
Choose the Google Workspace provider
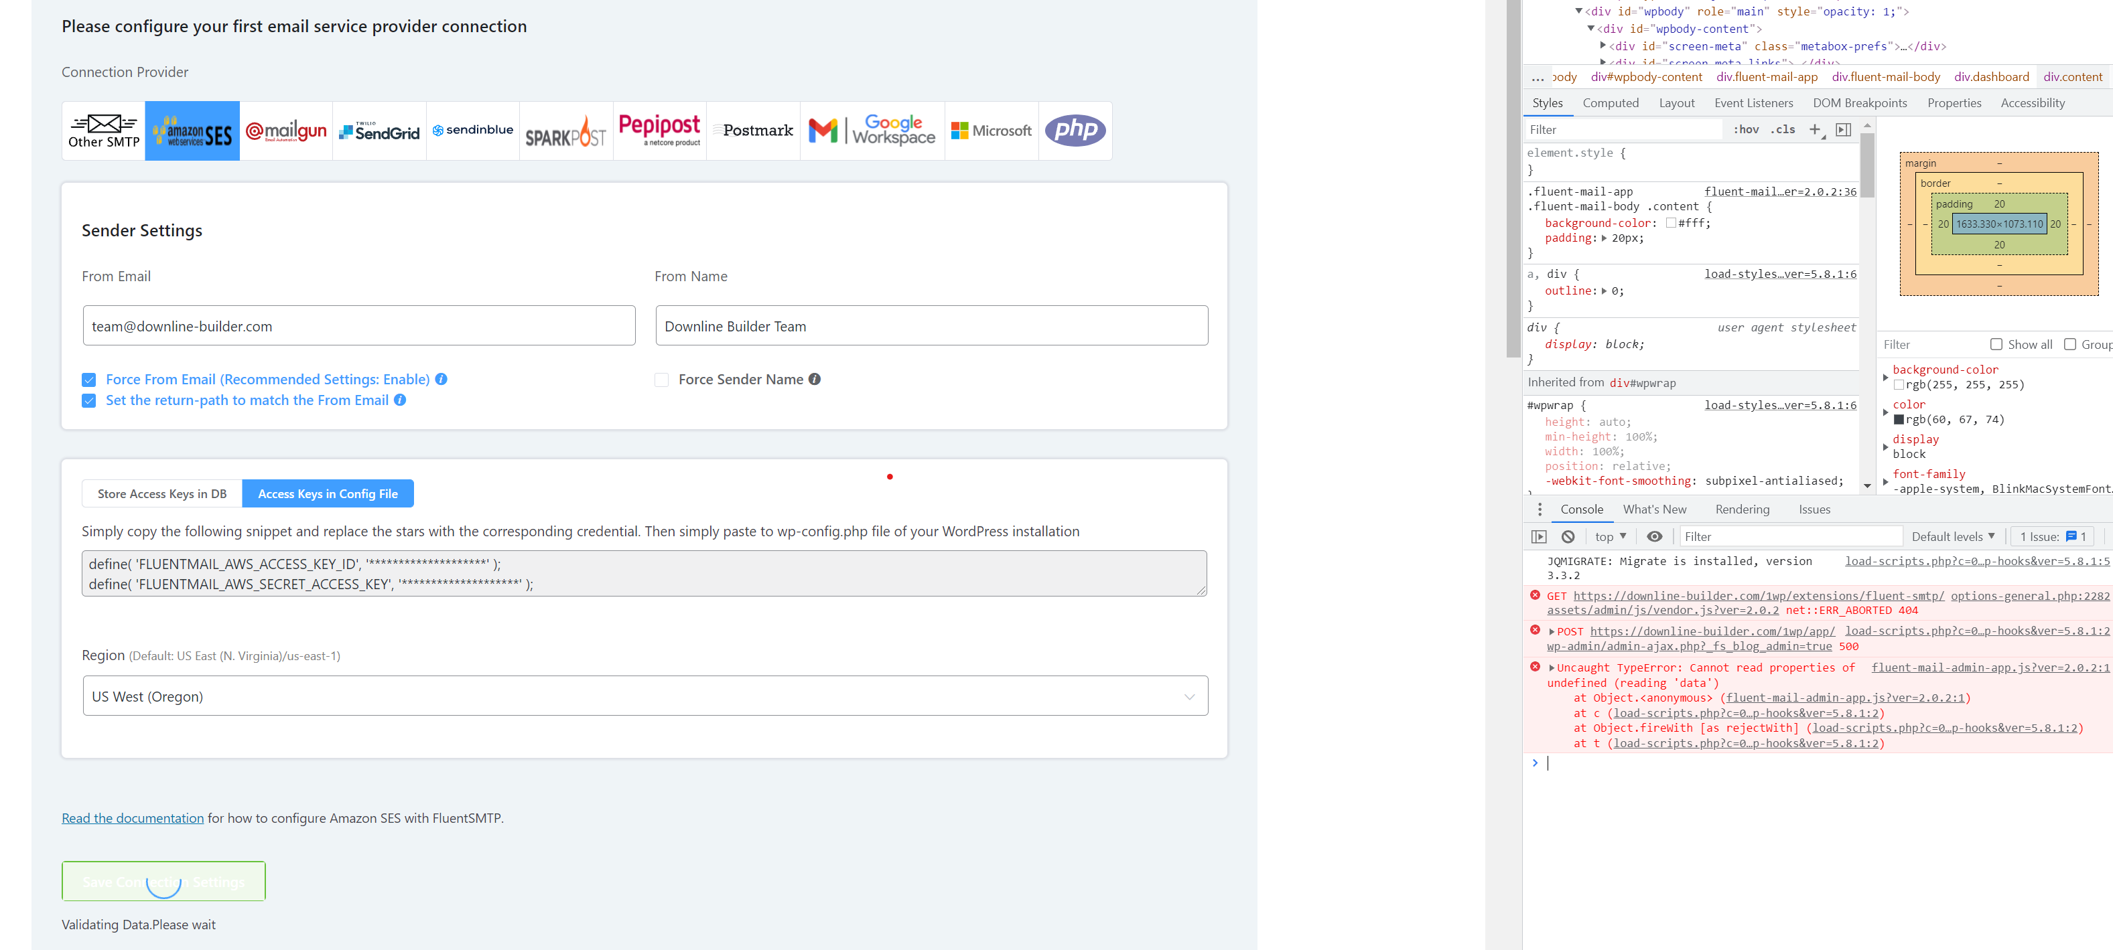click(872, 131)
